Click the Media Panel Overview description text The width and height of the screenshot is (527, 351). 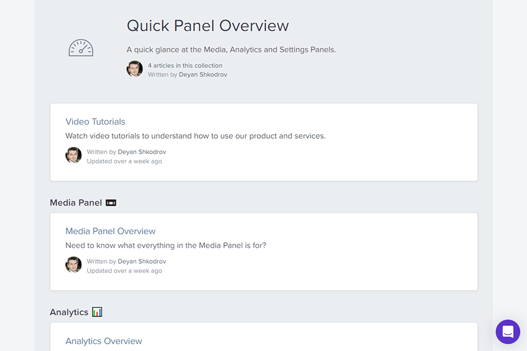[166, 246]
